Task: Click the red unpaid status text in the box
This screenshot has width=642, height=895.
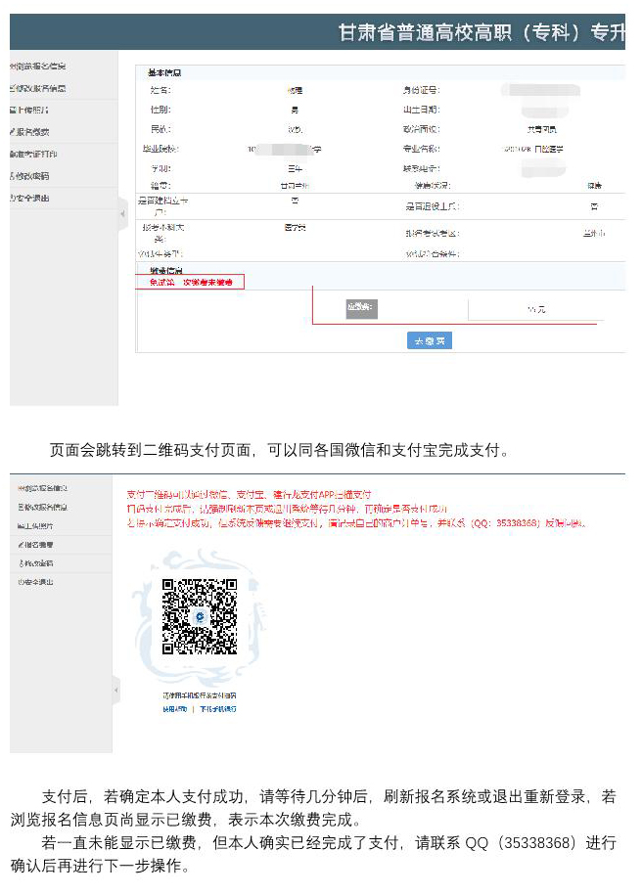Action: pos(191,282)
